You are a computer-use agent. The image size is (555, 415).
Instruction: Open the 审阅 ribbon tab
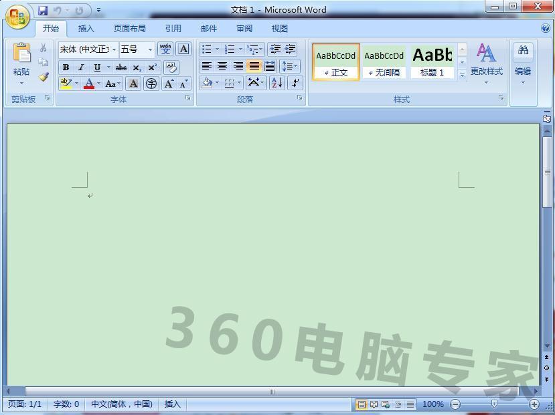click(x=244, y=28)
